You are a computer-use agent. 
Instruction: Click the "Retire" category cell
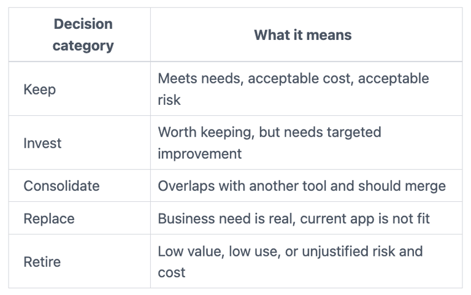pyautogui.click(x=42, y=262)
